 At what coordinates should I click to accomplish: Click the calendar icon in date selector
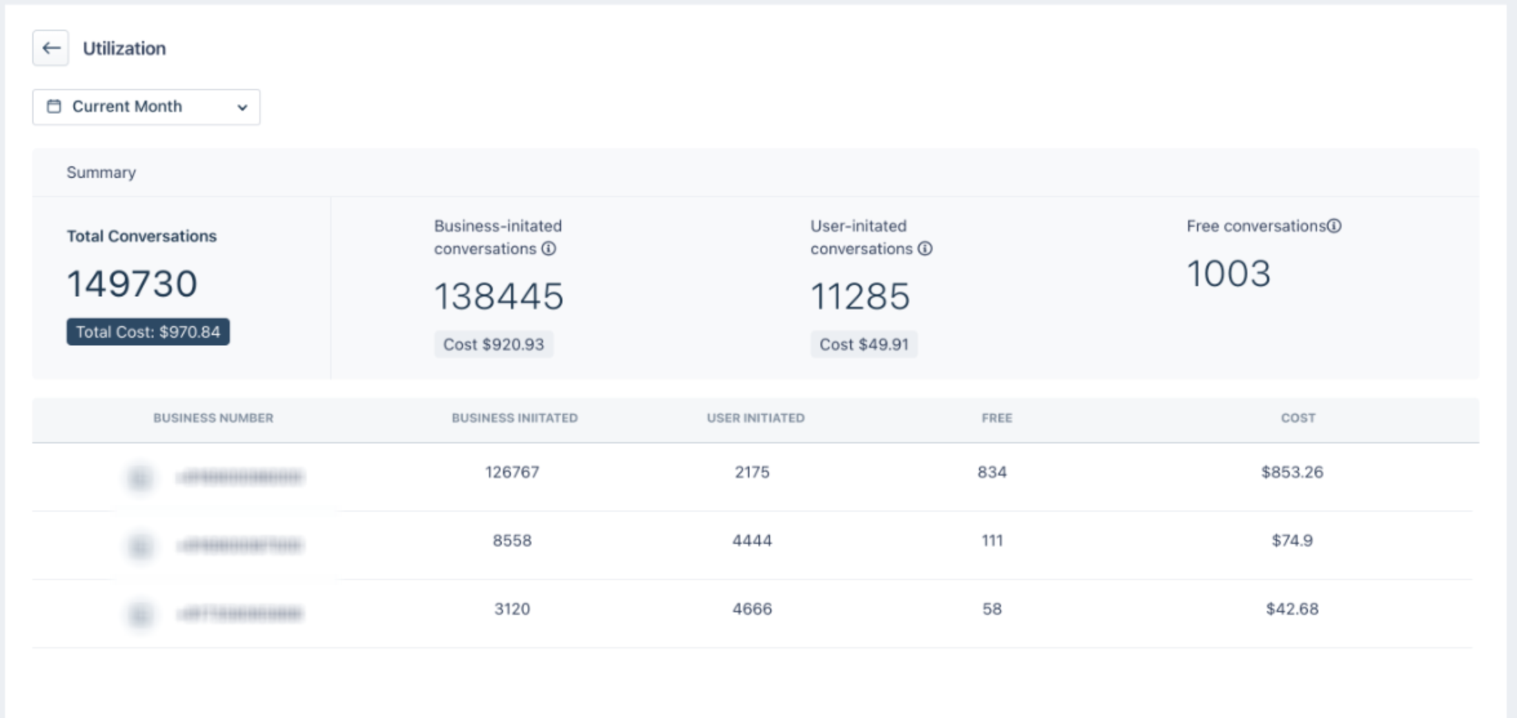pyautogui.click(x=54, y=106)
